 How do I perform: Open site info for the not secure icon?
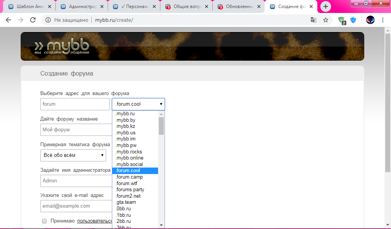click(48, 20)
